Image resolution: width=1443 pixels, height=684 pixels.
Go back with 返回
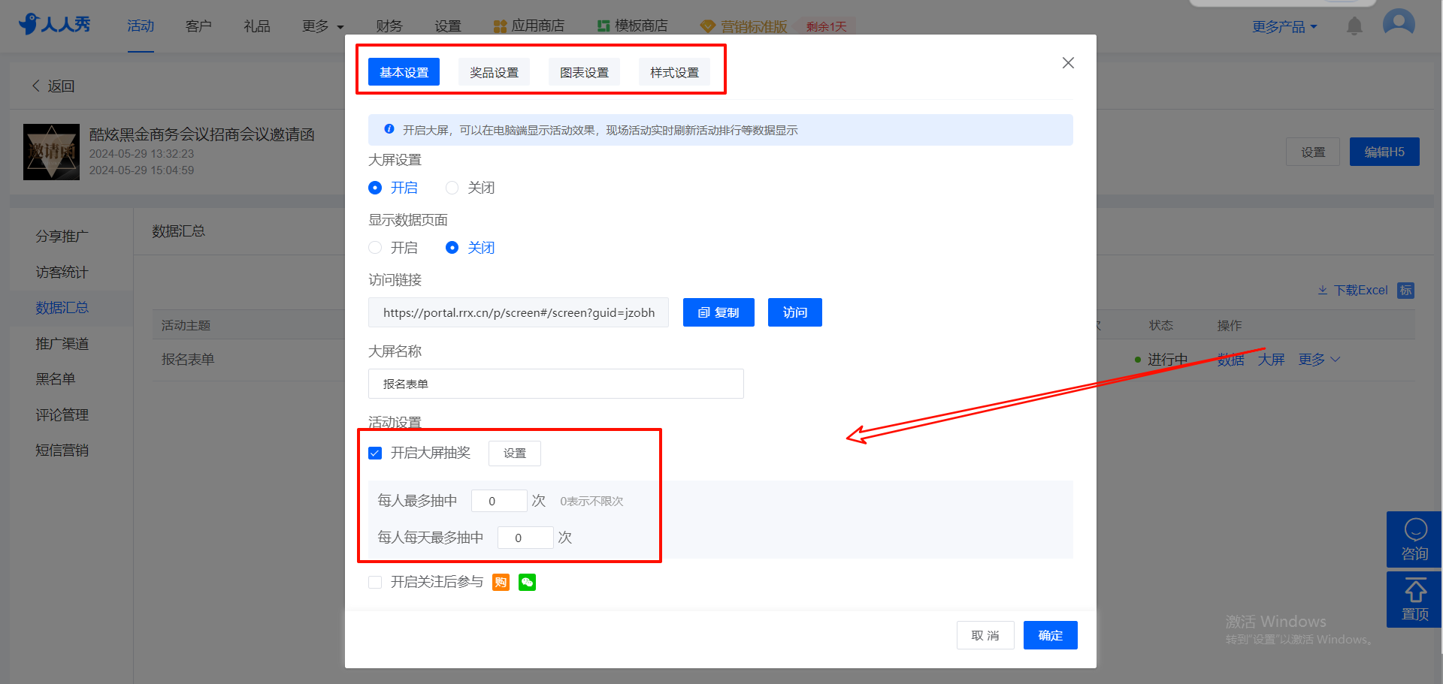coord(53,86)
